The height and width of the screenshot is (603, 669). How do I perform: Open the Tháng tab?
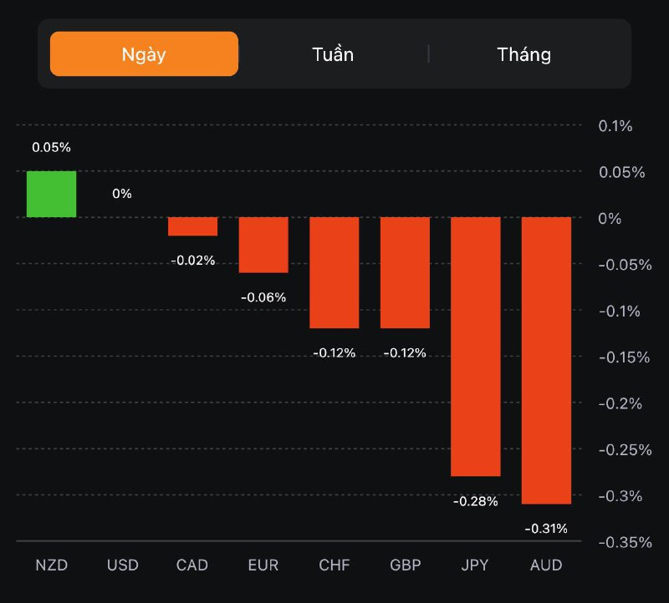pos(524,54)
